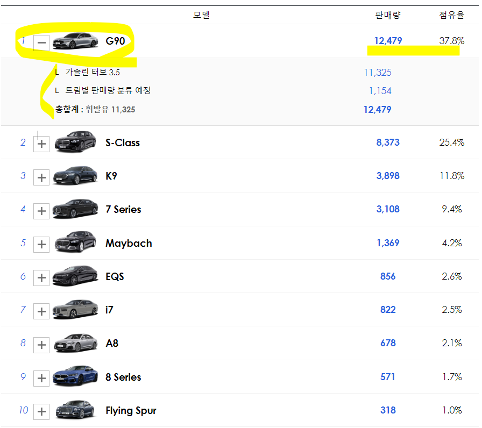482x428 pixels.
Task: Click 7 Series sales figure 3,108
Action: (388, 209)
